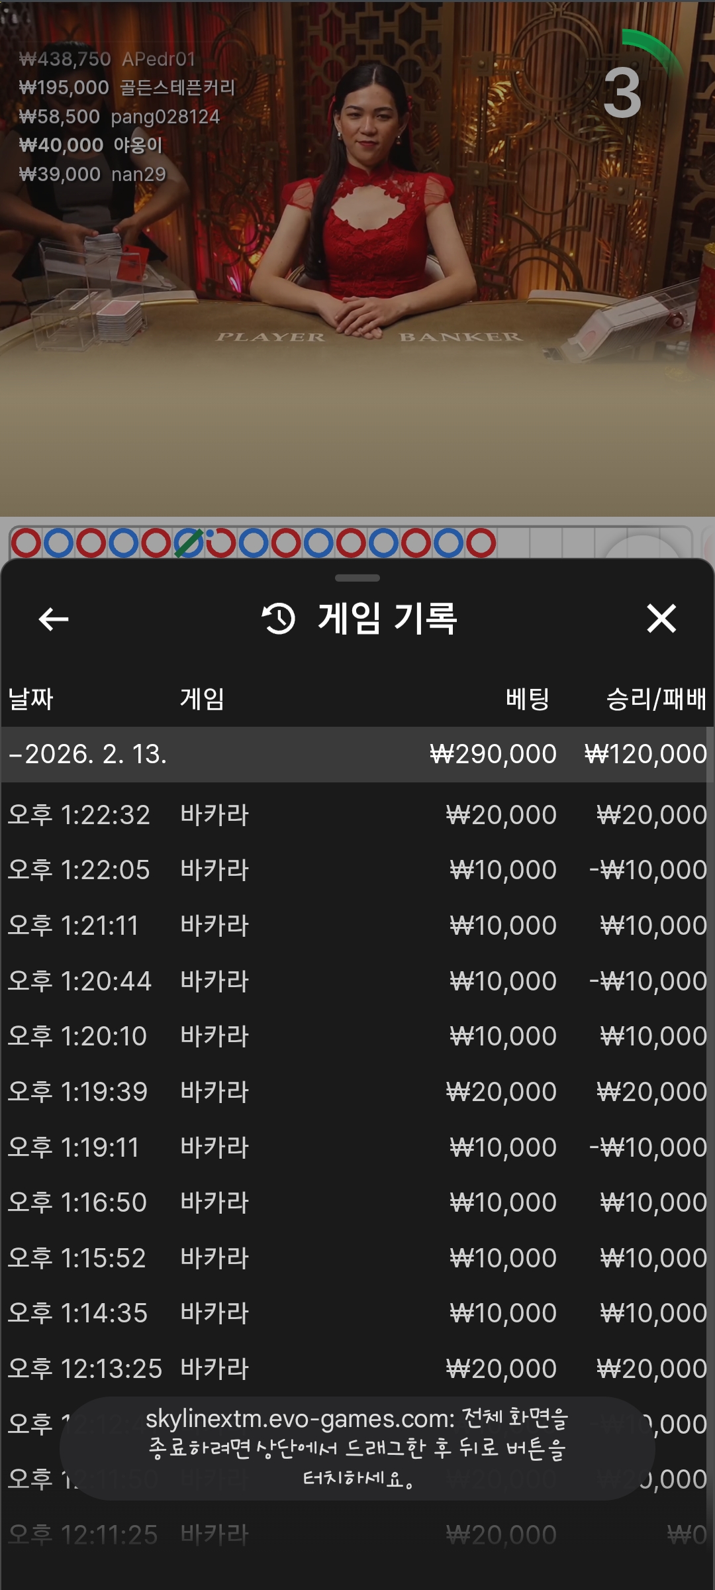Select the 오후 1:20:44 game row
This screenshot has height=1590, width=715.
pos(358,981)
